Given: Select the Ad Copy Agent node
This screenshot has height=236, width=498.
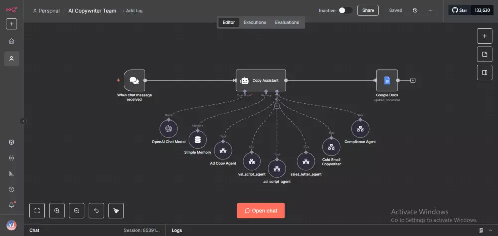Looking at the screenshot, I should pos(223,150).
